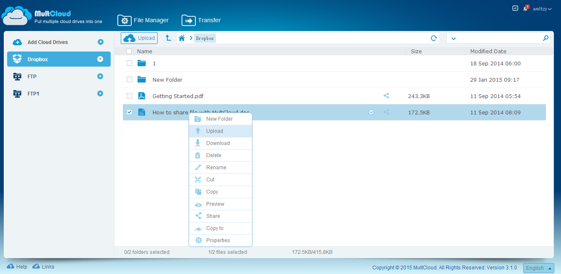Choose Preview in context menu
This screenshot has height=274, width=561.
pos(221,204)
